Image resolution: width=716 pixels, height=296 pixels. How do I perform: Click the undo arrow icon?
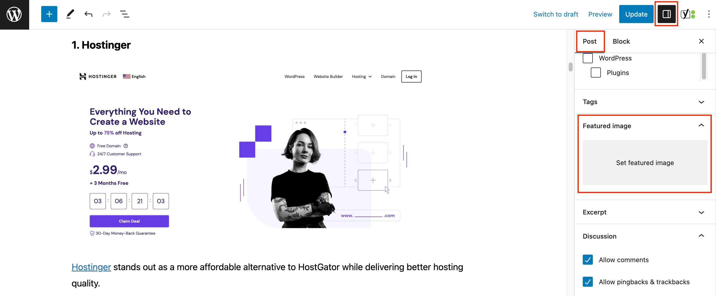[88, 14]
